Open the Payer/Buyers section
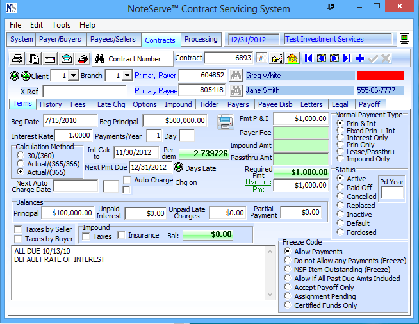The image size is (419, 324). tap(62, 40)
